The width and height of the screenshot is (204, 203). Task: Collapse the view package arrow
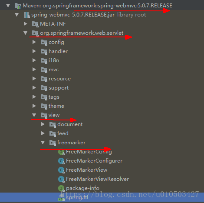(x=34, y=115)
